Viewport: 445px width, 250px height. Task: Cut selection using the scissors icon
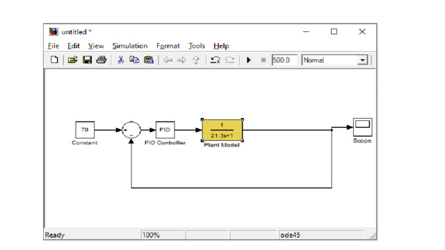coord(121,60)
